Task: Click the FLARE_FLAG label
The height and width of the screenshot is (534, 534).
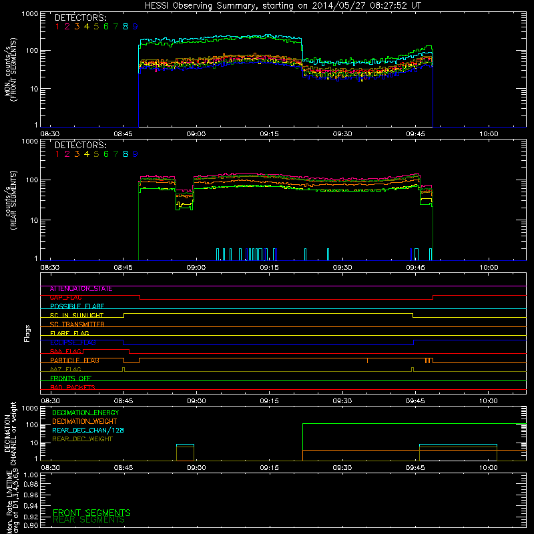Action: [x=69, y=333]
